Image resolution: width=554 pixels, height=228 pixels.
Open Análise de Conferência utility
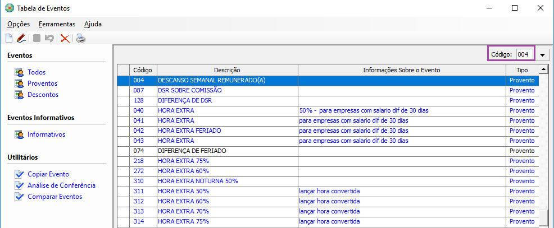click(x=61, y=185)
